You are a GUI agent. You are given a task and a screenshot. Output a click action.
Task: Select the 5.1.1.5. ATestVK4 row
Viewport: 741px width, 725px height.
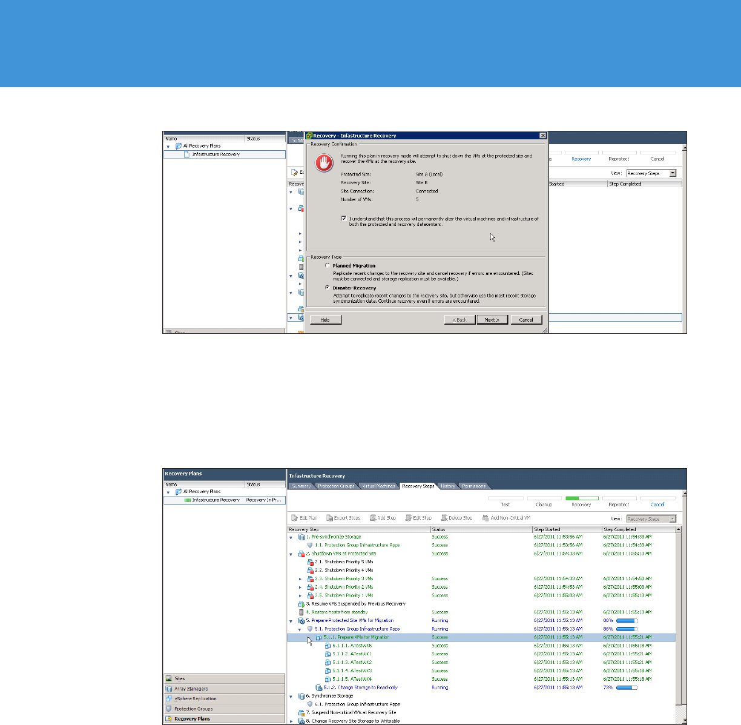tap(481, 679)
